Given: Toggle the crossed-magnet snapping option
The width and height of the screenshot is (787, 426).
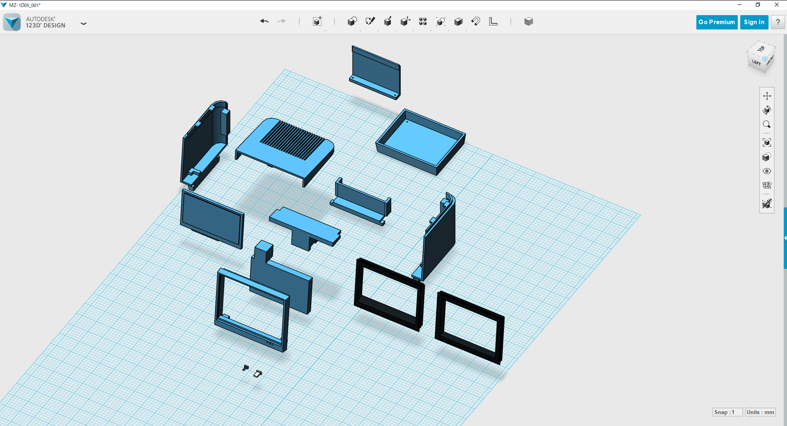Looking at the screenshot, I should [767, 203].
